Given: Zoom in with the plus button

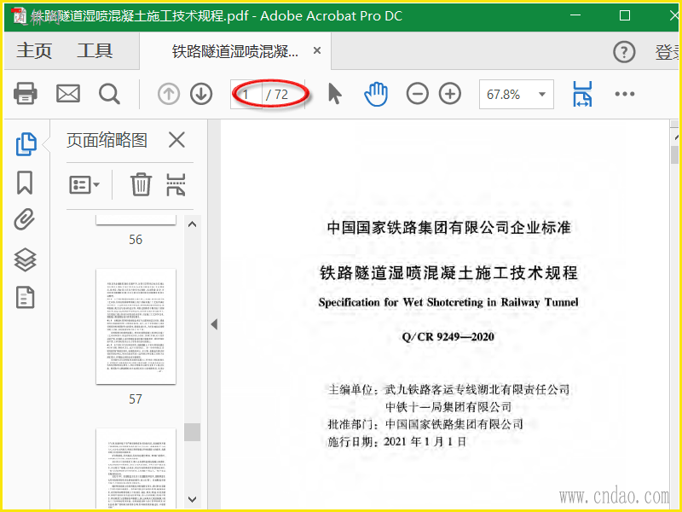Looking at the screenshot, I should pos(450,94).
